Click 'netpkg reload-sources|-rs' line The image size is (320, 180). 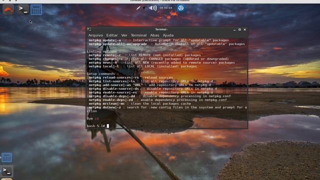point(130,77)
